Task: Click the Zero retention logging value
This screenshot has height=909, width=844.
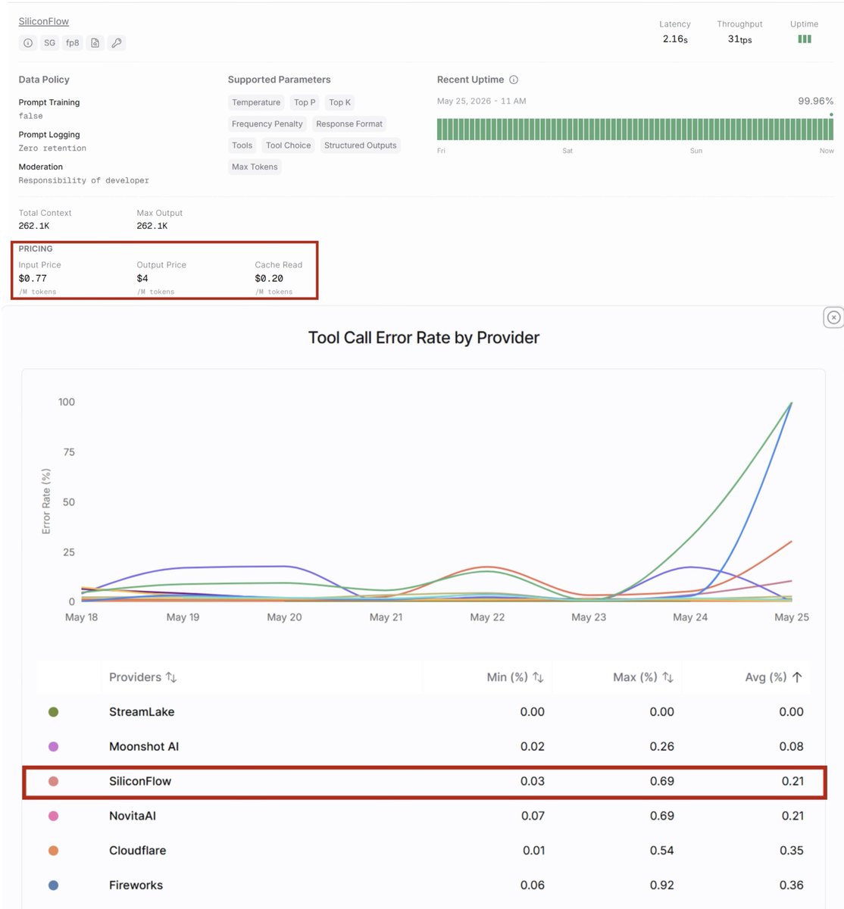Action: coord(52,148)
